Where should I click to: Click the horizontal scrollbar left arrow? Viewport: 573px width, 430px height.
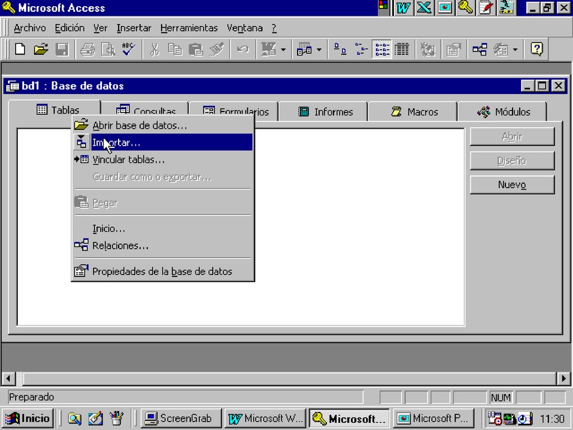(x=8, y=378)
